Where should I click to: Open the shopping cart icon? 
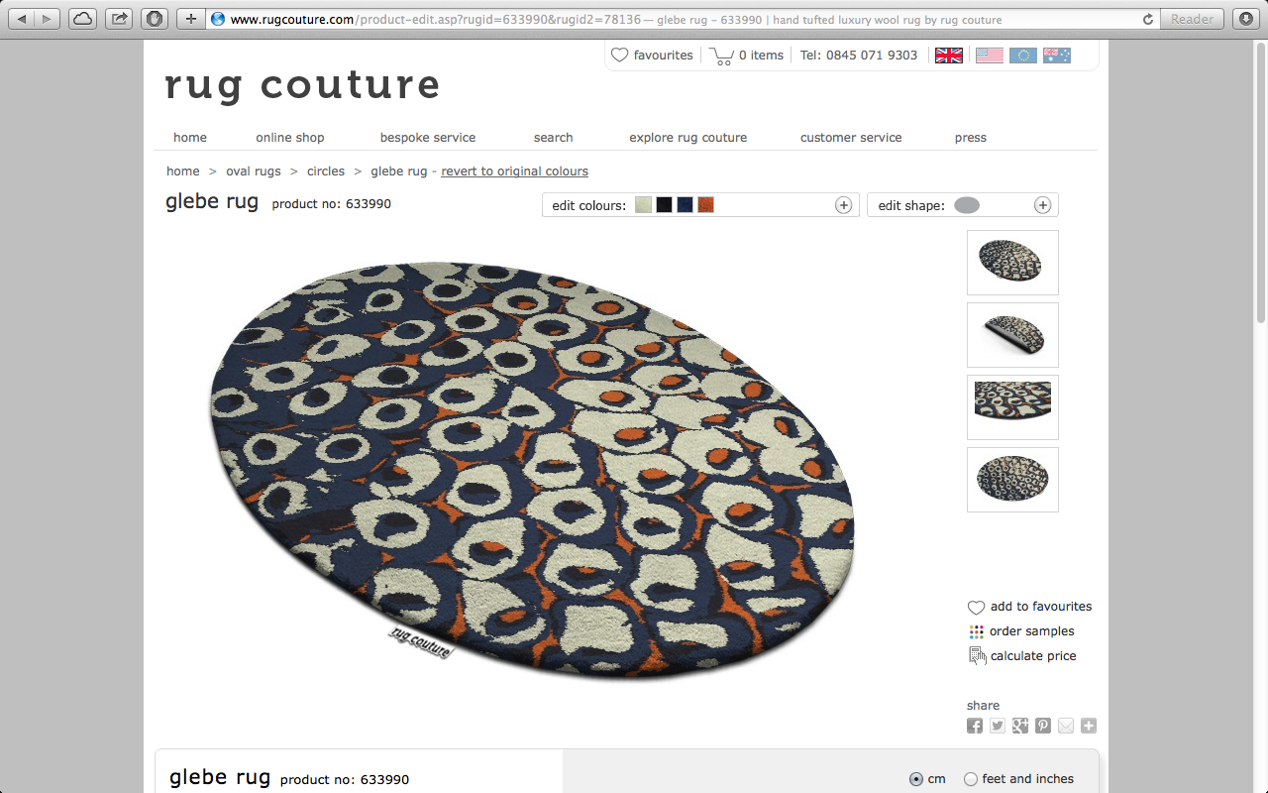point(721,56)
